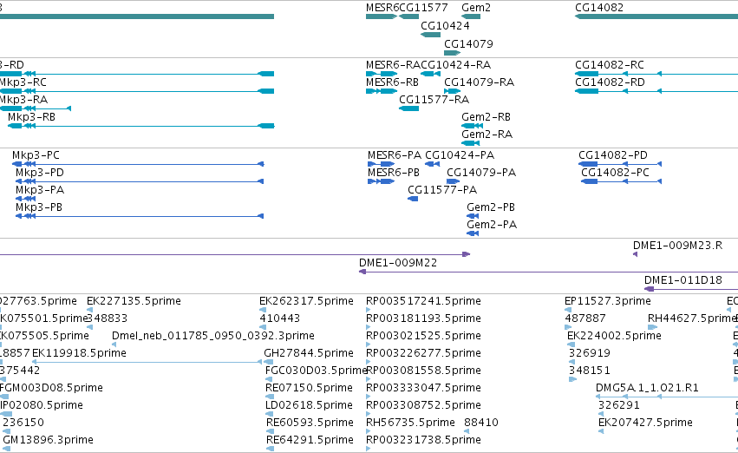The image size is (738, 453).
Task: Click EST EK119918.5prime
Action: [79, 354]
